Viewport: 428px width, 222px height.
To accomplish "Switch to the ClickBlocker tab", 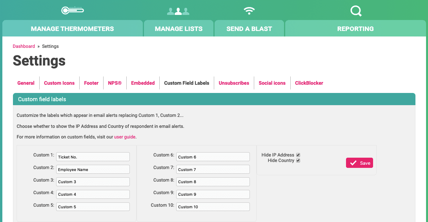I will 309,83.
